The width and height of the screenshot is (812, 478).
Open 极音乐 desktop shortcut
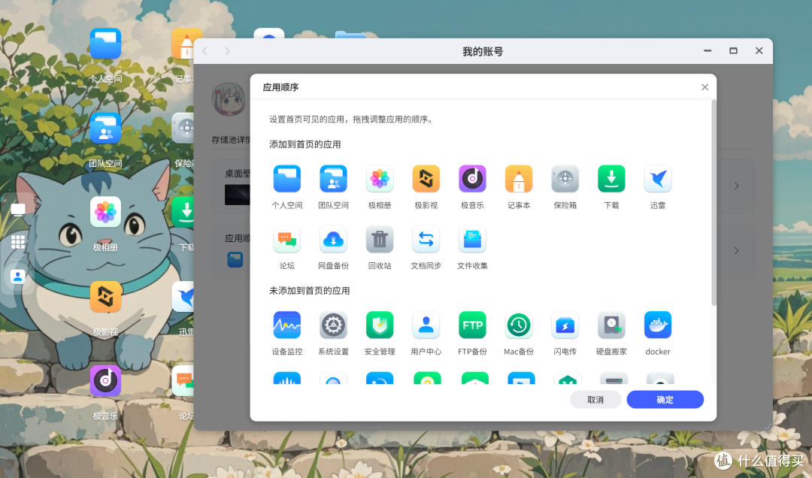(105, 380)
